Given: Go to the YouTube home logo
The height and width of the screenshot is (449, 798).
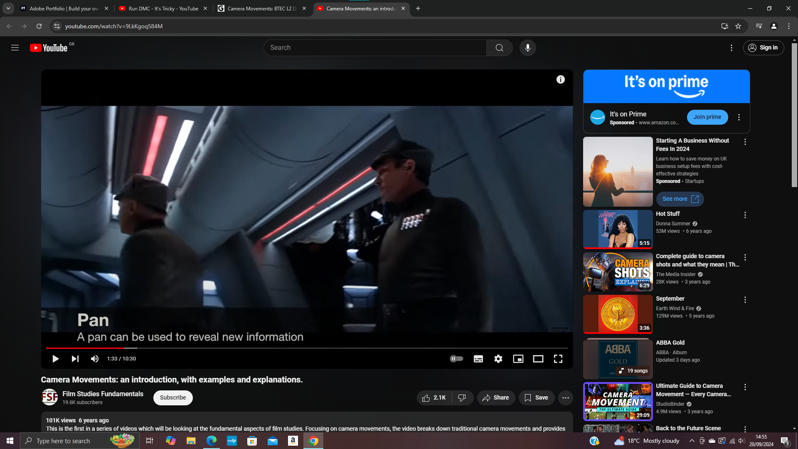Looking at the screenshot, I should coord(49,48).
